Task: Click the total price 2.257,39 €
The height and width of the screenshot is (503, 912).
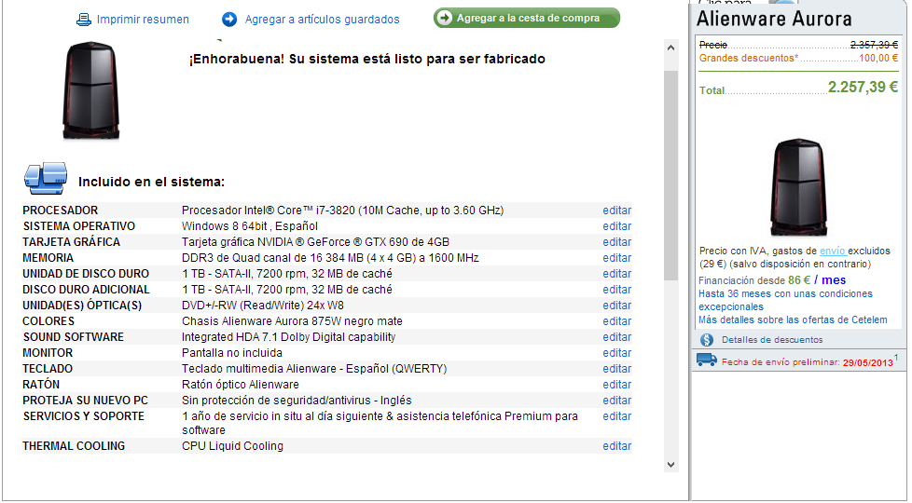Action: [864, 87]
